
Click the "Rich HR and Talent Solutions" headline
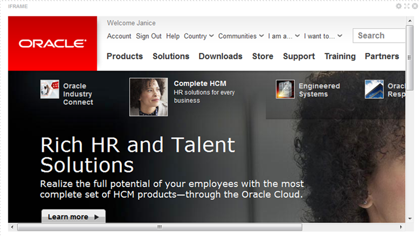pos(137,155)
